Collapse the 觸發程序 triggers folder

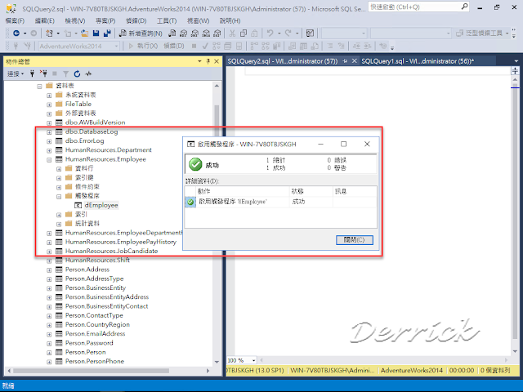click(59, 196)
